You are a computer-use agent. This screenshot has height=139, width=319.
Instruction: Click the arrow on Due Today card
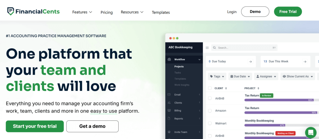pos(250,62)
